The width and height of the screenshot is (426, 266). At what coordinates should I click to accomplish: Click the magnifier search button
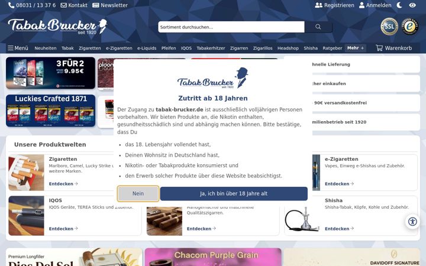pyautogui.click(x=318, y=27)
